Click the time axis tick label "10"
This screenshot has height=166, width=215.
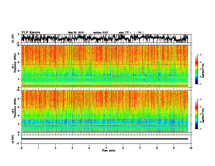191,148
